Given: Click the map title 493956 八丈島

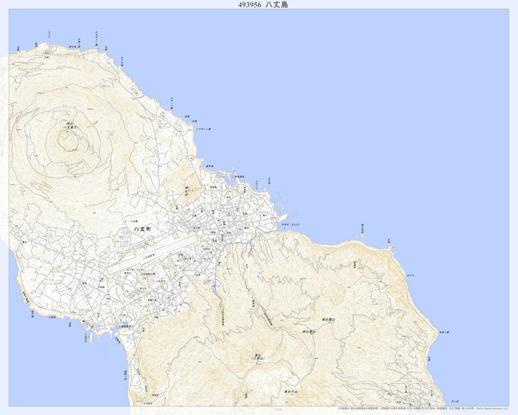Looking at the screenshot, I should [x=263, y=5].
